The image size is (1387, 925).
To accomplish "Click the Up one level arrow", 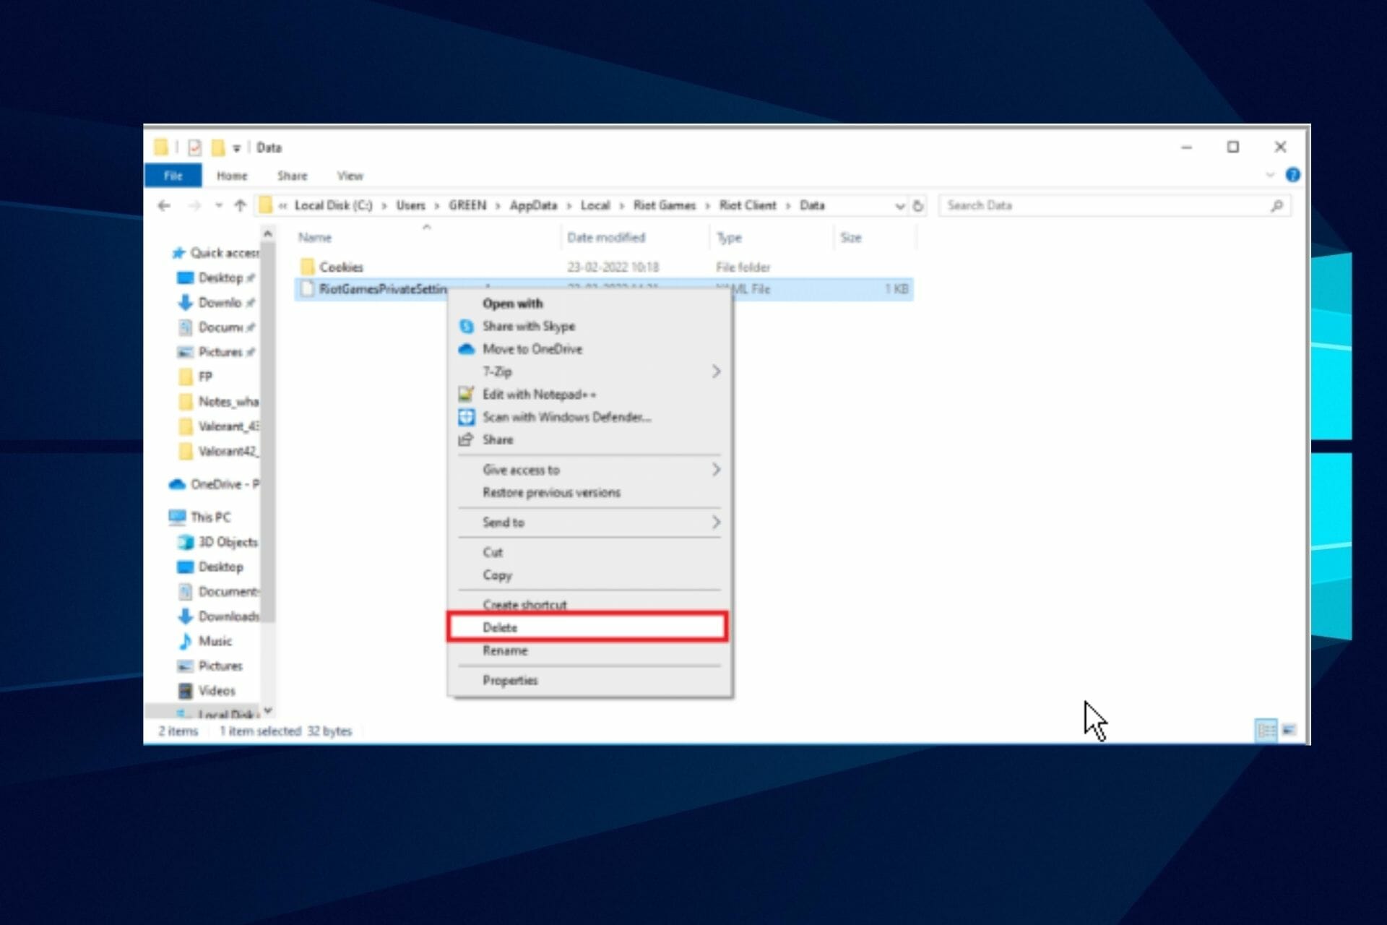I will [x=240, y=206].
